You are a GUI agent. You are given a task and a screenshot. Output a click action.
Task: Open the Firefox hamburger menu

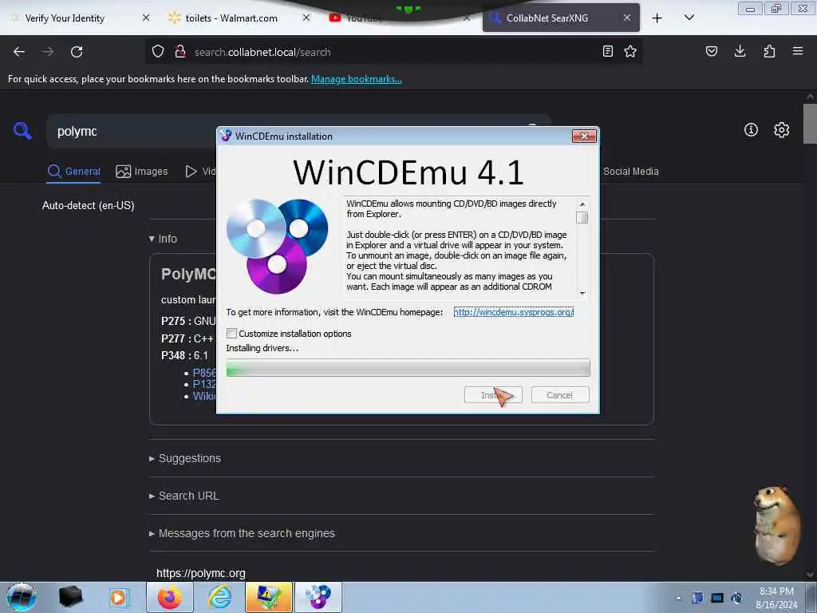tap(798, 51)
